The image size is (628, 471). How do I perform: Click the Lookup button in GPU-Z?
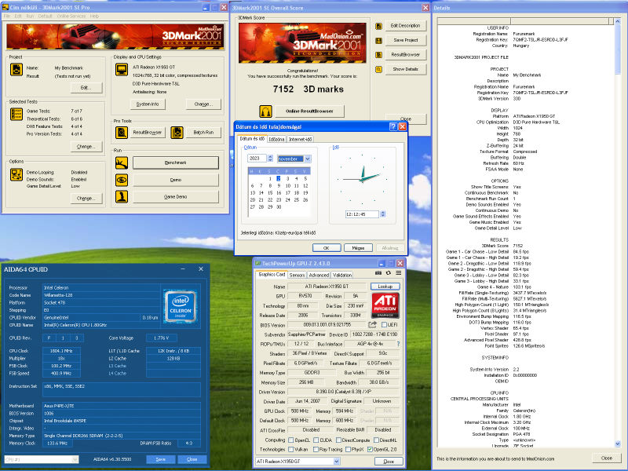[385, 287]
